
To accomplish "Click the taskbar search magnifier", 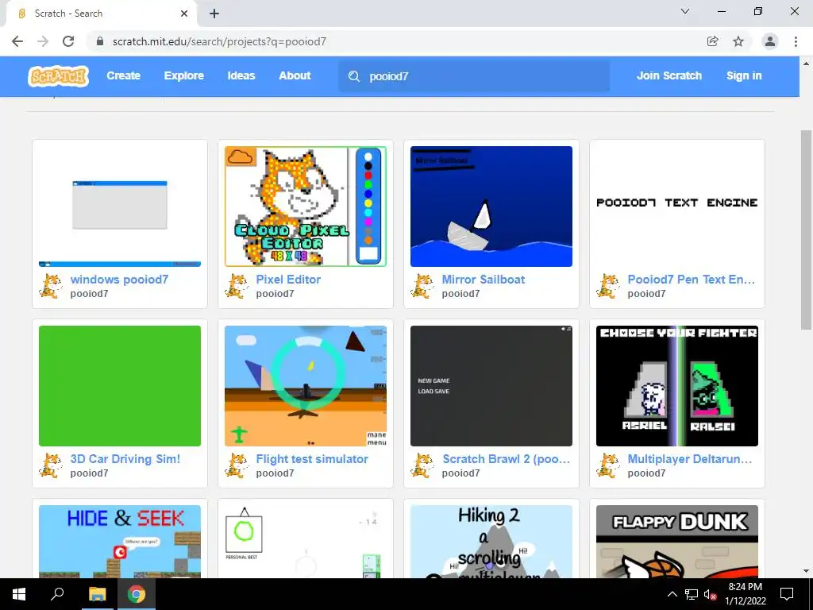I will point(57,594).
